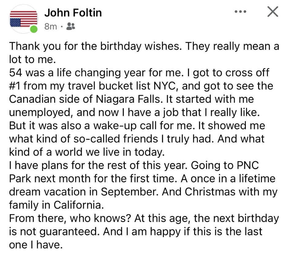Click the line starting "Thank you for the birthday"
289x253 pixels.
[x=144, y=46]
